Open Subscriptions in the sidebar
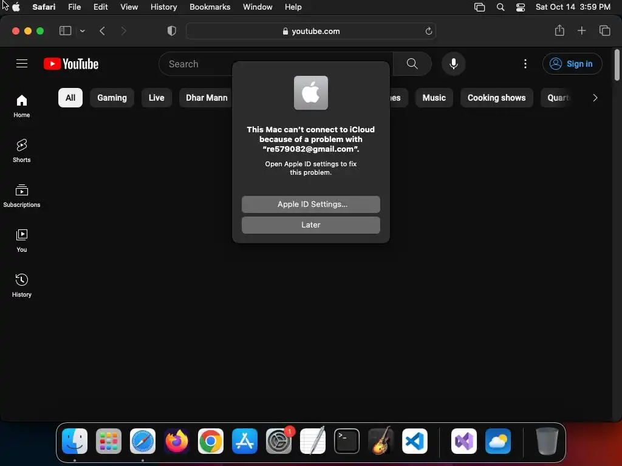 [x=22, y=196]
